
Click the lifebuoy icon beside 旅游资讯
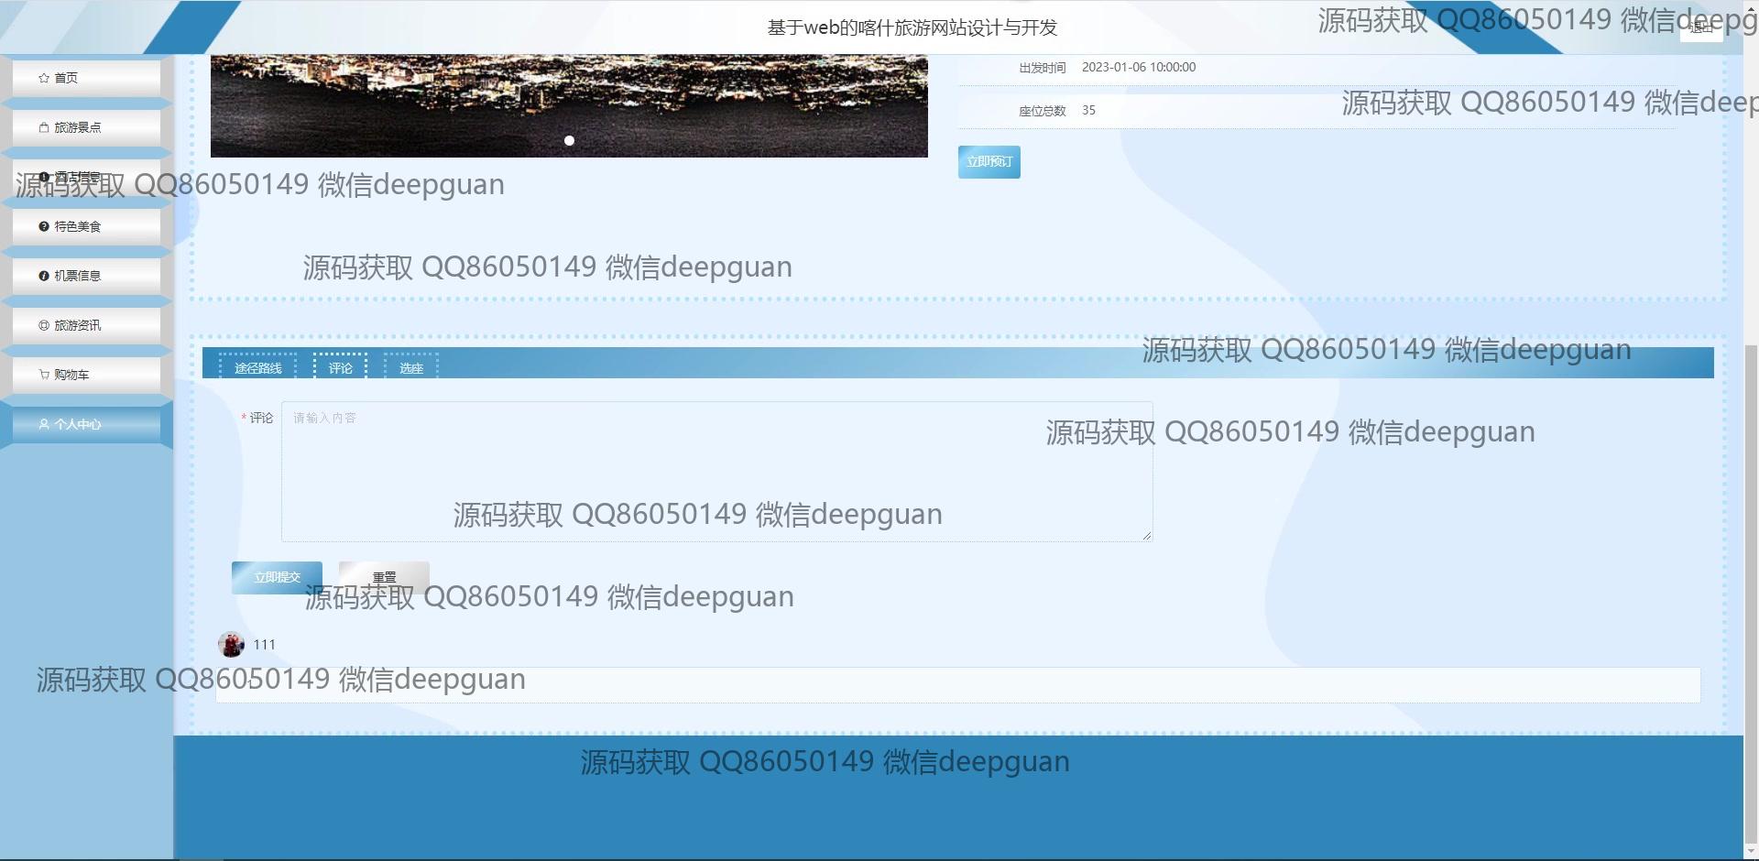click(x=43, y=325)
